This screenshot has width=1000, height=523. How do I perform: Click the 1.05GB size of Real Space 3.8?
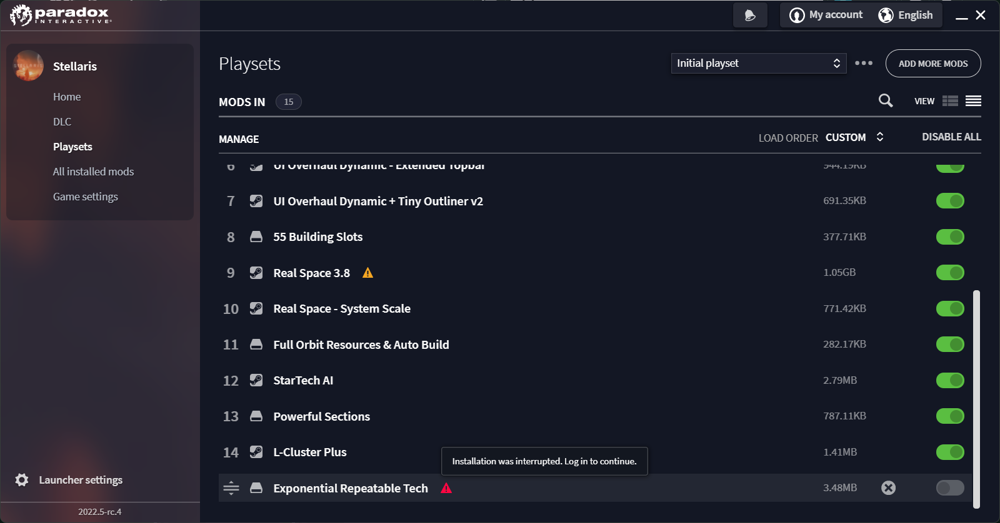(839, 273)
